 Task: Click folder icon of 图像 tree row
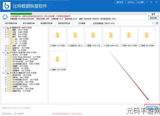click(x=11, y=30)
